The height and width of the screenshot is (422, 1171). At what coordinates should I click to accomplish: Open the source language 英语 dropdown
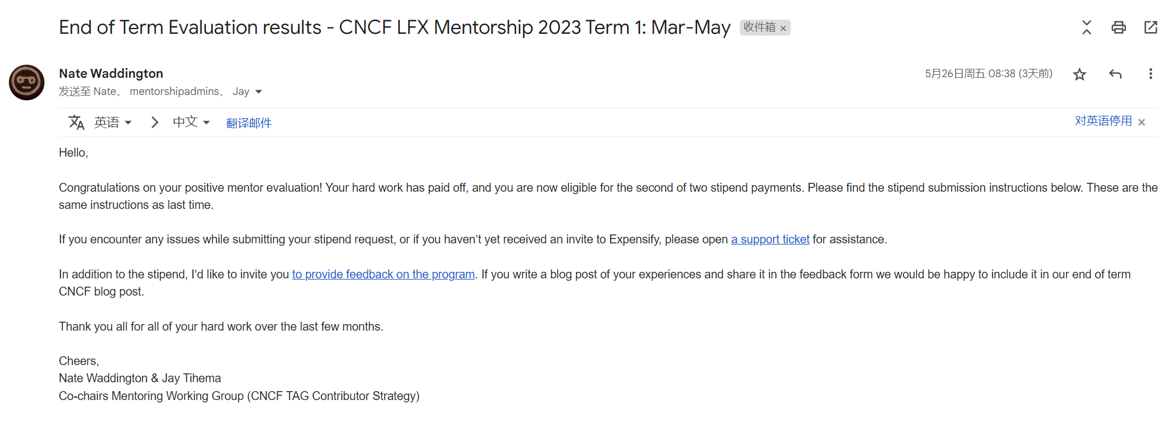[x=113, y=122]
